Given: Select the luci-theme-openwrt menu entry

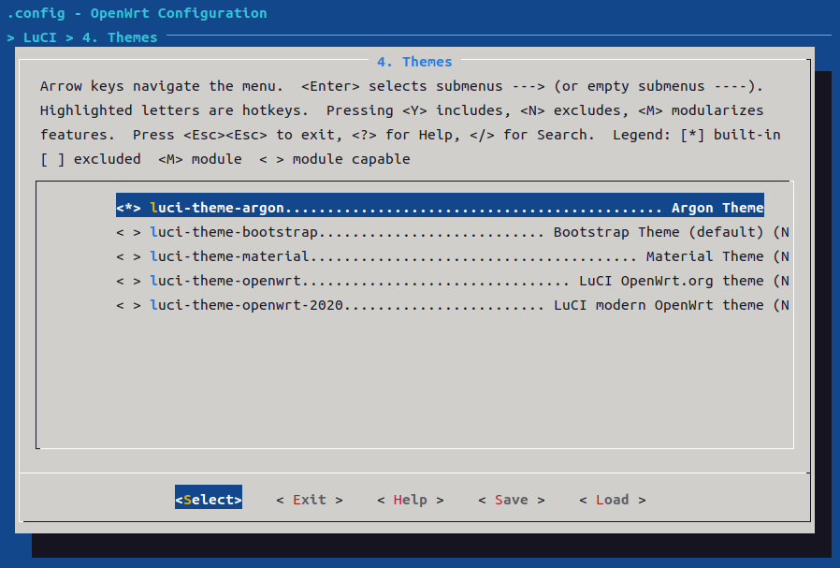Looking at the screenshot, I should [453, 281].
